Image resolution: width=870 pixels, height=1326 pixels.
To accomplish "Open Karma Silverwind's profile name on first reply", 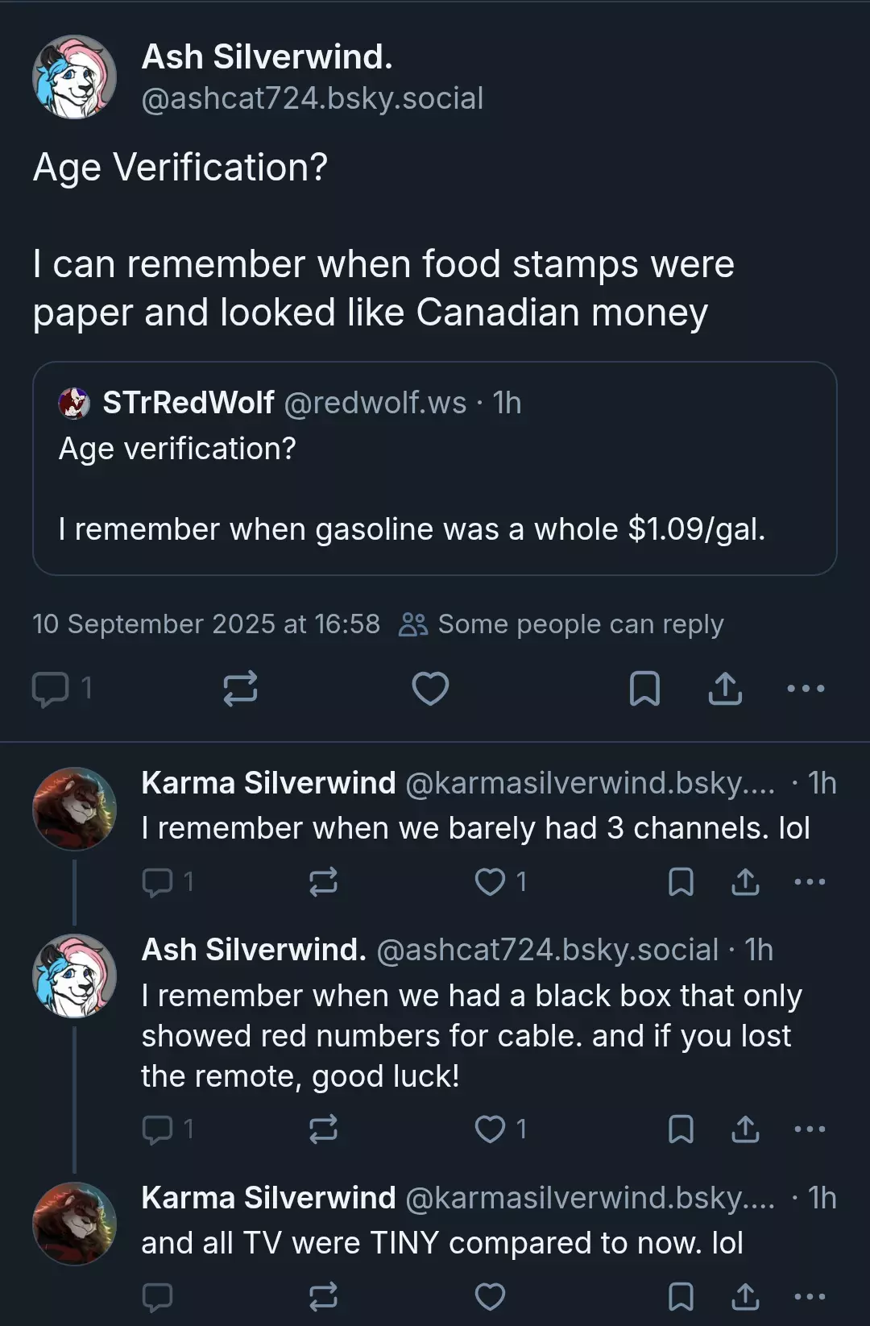I will (x=268, y=783).
